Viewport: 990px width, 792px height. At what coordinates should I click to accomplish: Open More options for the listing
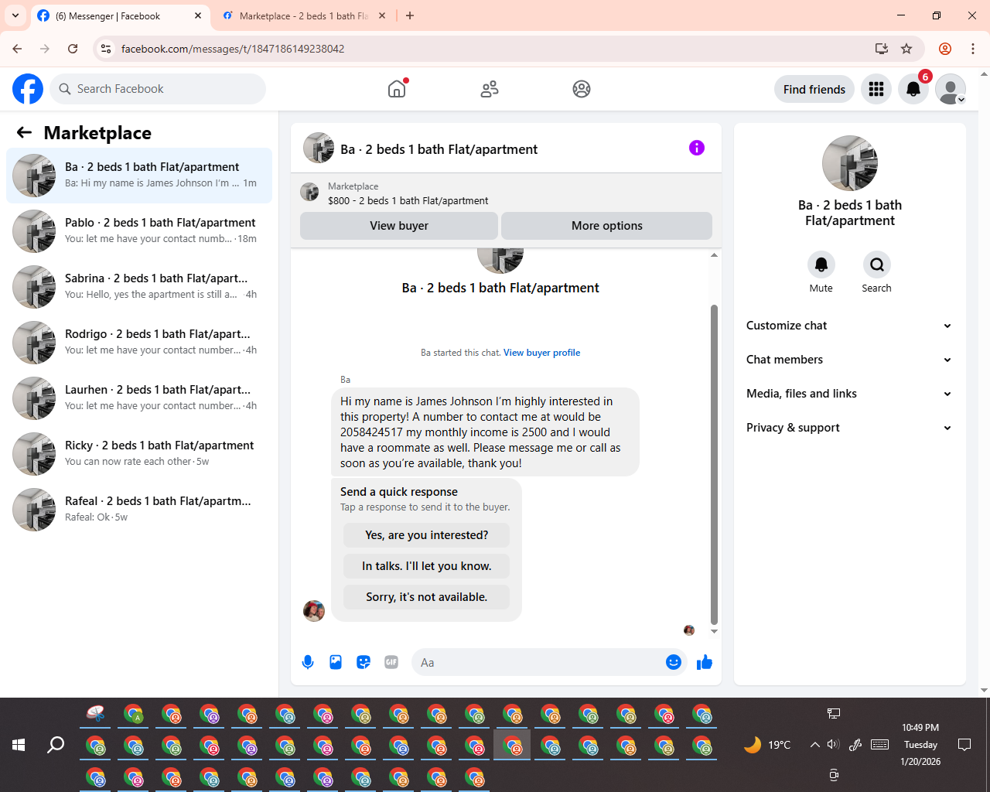(607, 226)
